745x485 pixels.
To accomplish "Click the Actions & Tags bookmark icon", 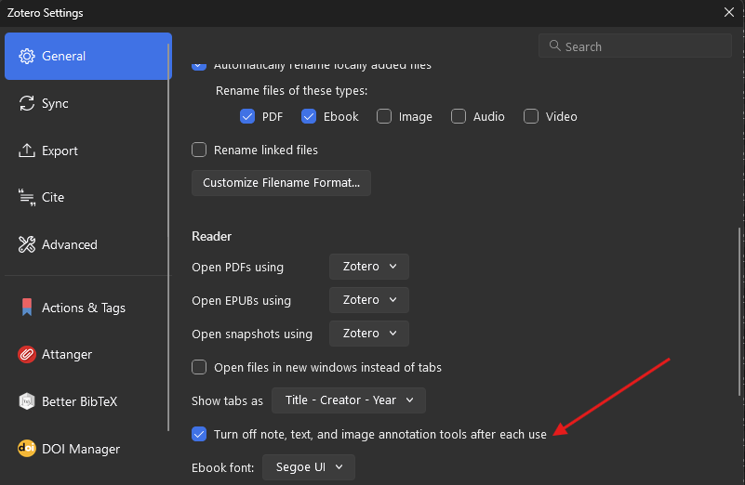I will 27,308.
